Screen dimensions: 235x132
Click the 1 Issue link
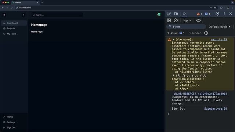tap(176, 33)
